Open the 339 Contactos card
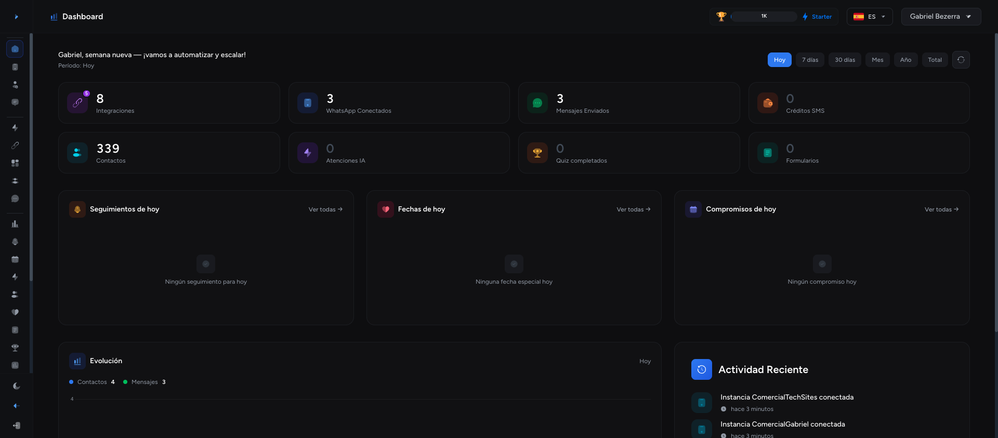Viewport: 998px width, 438px height. click(169, 153)
